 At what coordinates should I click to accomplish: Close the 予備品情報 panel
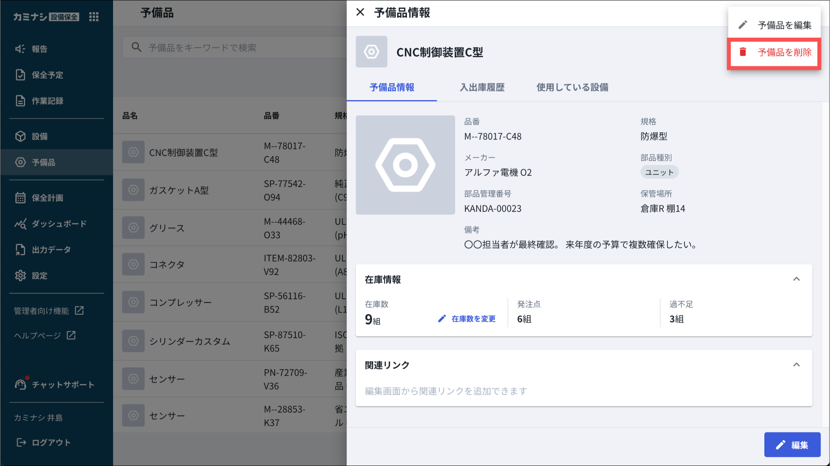360,13
